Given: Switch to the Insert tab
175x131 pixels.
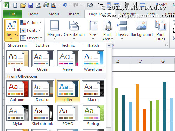Looking at the screenshot, I should pos(74,14).
